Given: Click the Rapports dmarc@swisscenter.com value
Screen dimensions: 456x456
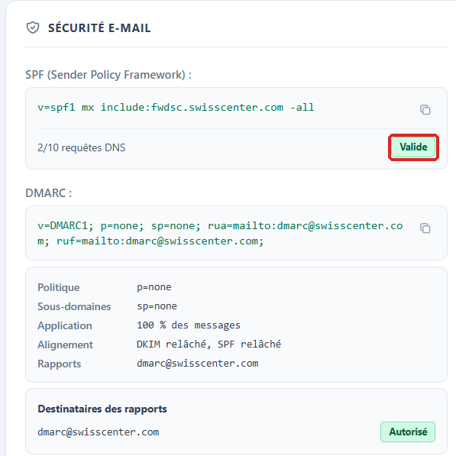Looking at the screenshot, I should 198,364.
